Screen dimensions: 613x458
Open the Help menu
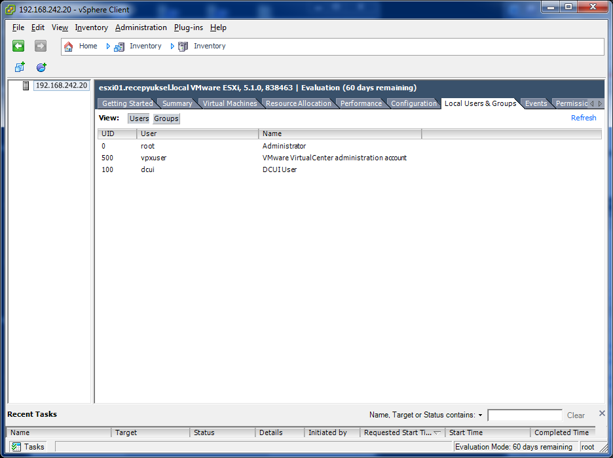click(218, 27)
